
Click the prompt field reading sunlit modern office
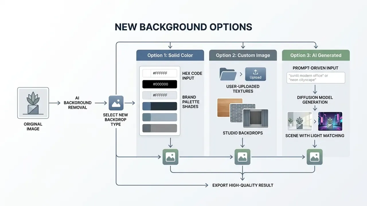click(x=316, y=78)
